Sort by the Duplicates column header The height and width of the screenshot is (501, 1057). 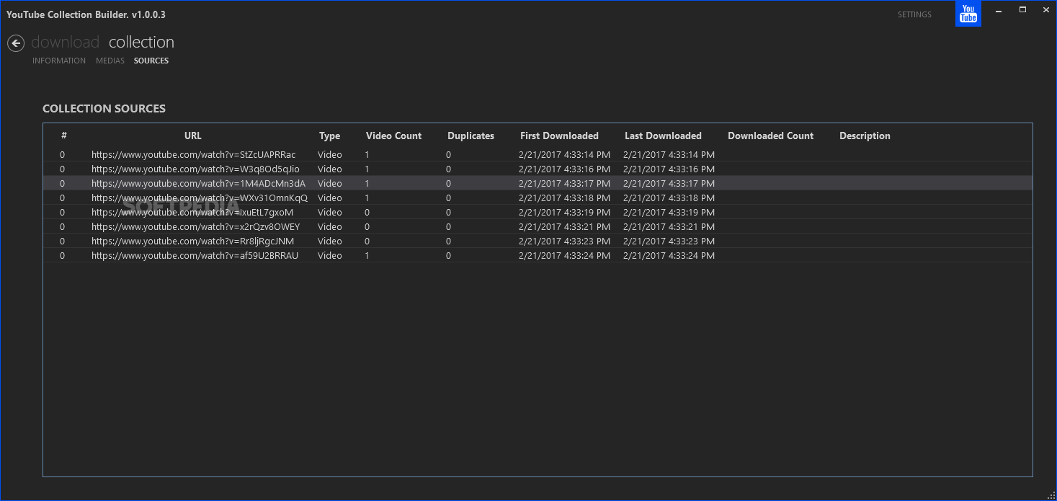(x=470, y=136)
